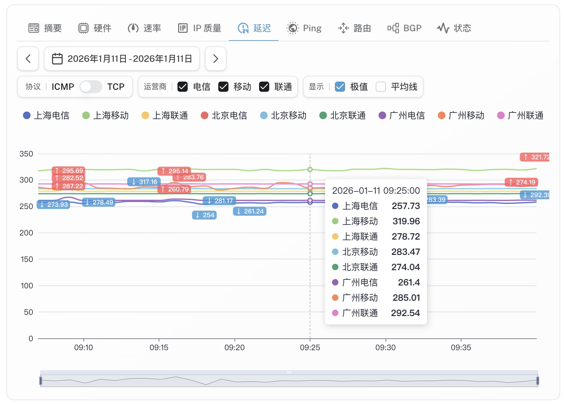Go to the previous date with left chevron
The height and width of the screenshot is (404, 564).
28,59
